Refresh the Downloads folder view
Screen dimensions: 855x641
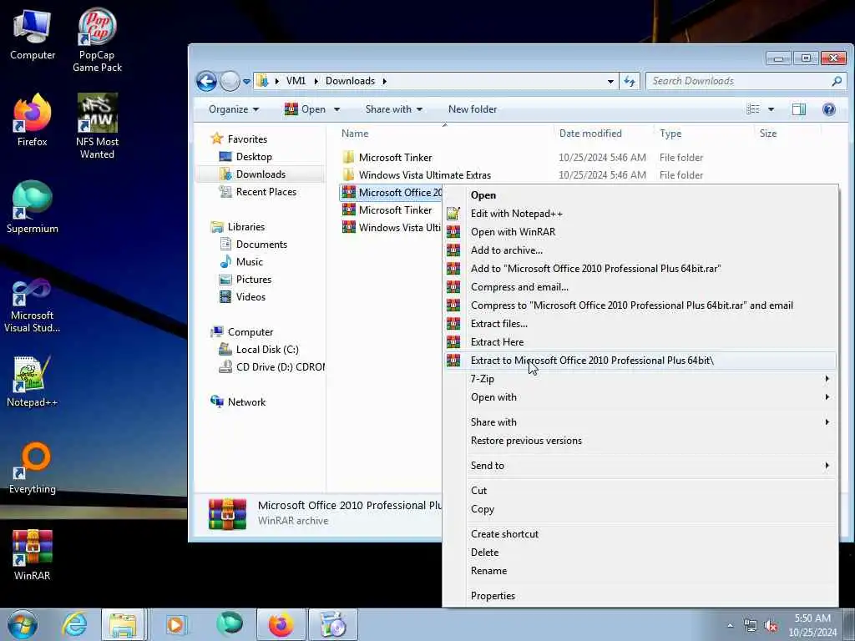[630, 81]
